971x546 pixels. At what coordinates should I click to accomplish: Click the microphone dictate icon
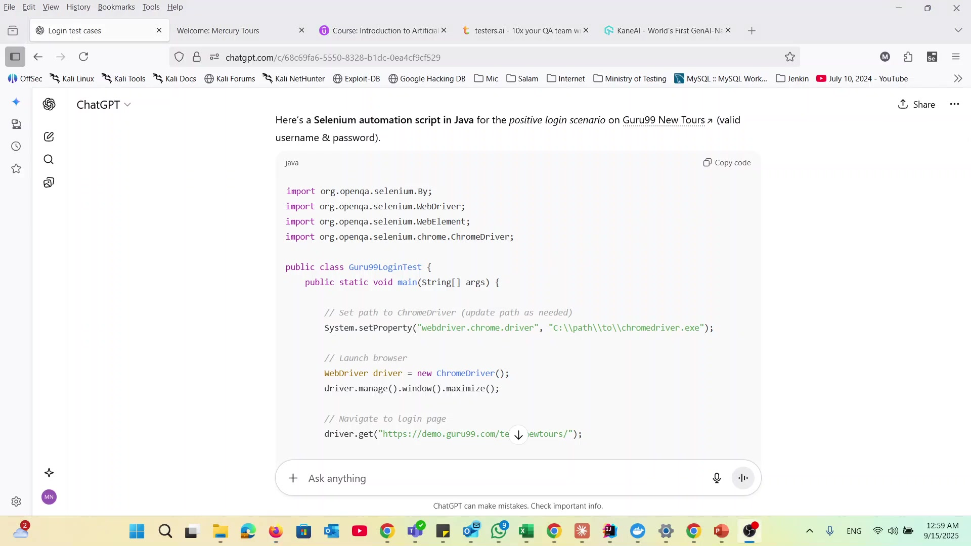(x=716, y=478)
